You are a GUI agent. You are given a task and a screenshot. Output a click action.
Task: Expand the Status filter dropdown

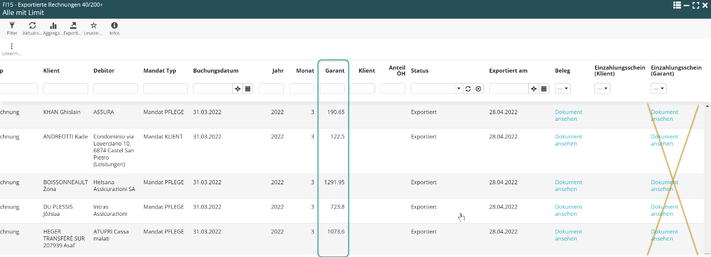click(x=459, y=89)
